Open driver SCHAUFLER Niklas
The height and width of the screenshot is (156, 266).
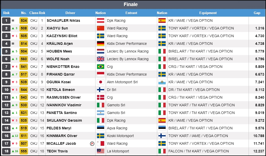(x=63, y=20)
